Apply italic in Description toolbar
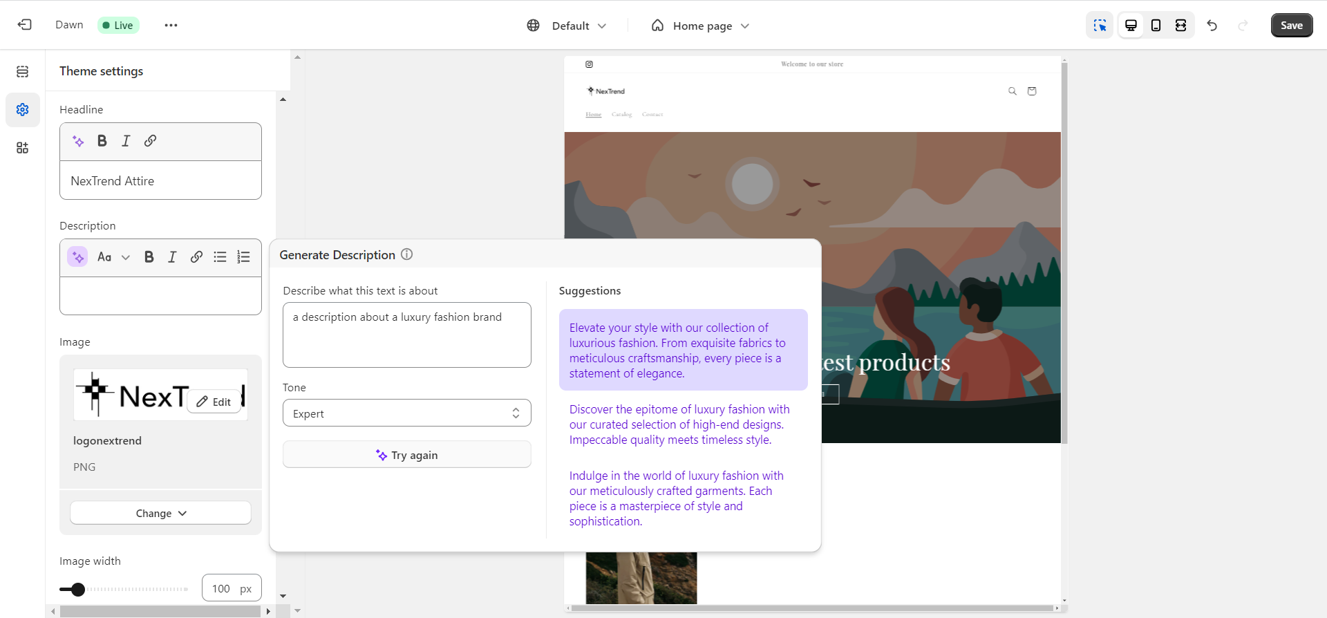 pyautogui.click(x=172, y=257)
